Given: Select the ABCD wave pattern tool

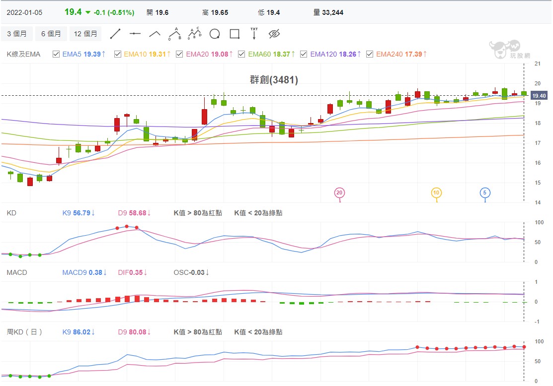Looking at the screenshot, I should point(195,33).
